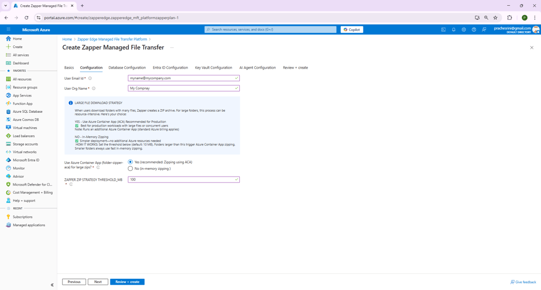Image resolution: width=541 pixels, height=290 pixels.
Task: Open browser extensions puzzle icon
Action: 510,17
